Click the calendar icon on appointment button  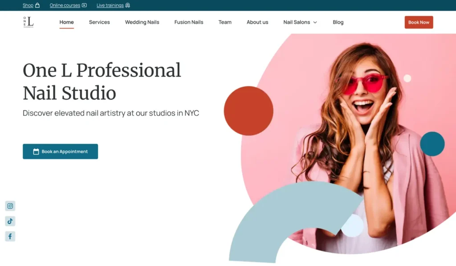(36, 151)
